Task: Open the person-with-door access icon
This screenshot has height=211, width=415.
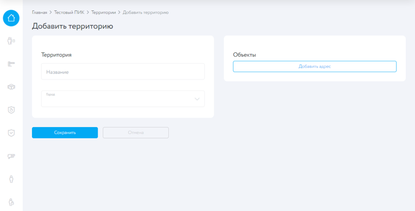Action: [11, 40]
